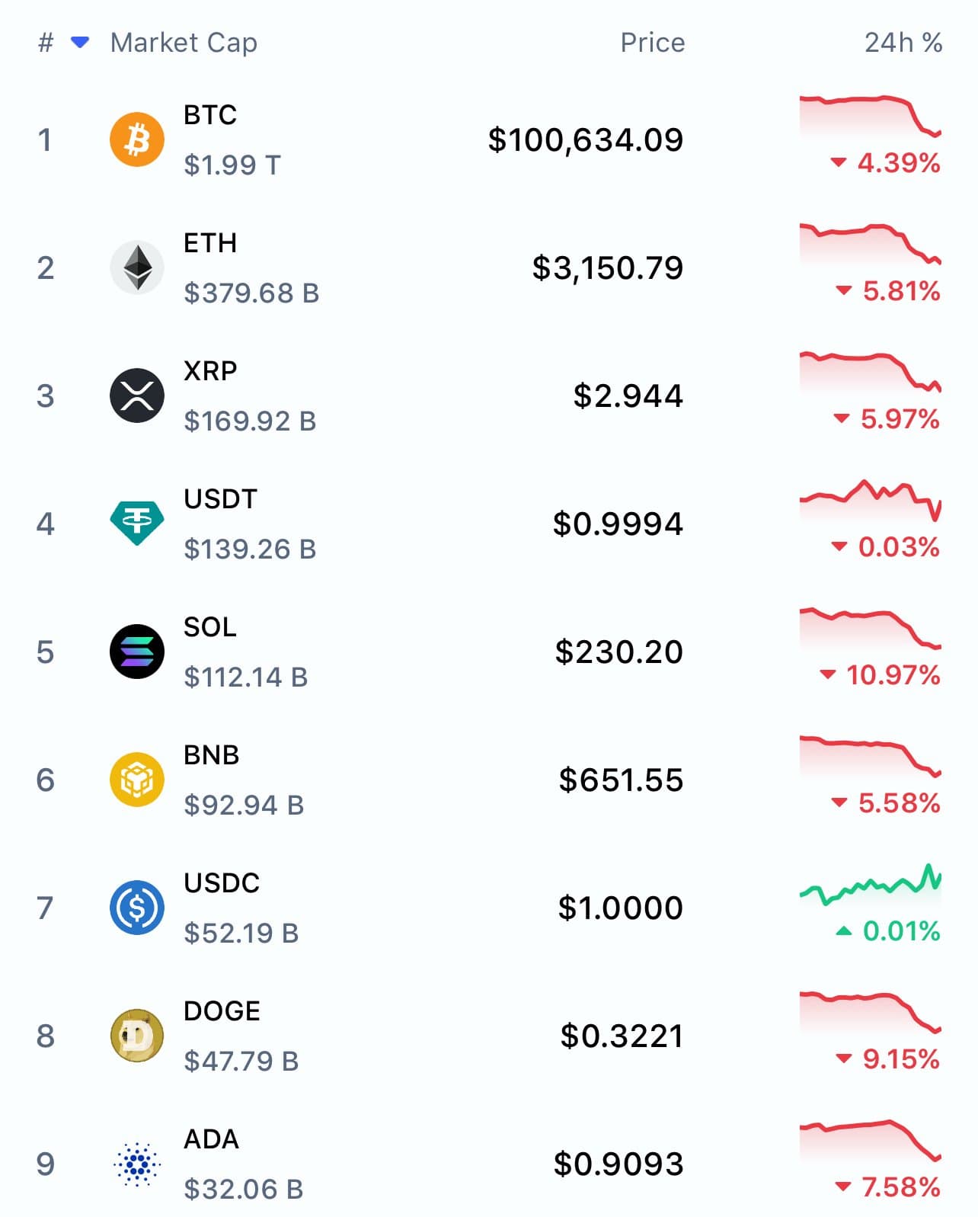Image resolution: width=978 pixels, height=1217 pixels.
Task: Open the BTC ticker name
Action: [x=210, y=115]
